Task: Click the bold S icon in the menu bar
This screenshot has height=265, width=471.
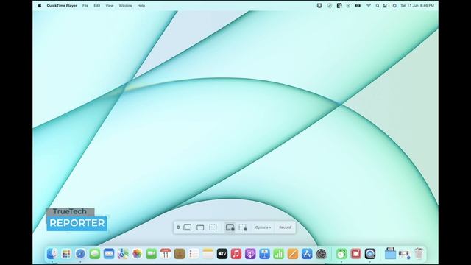Action: [339, 5]
